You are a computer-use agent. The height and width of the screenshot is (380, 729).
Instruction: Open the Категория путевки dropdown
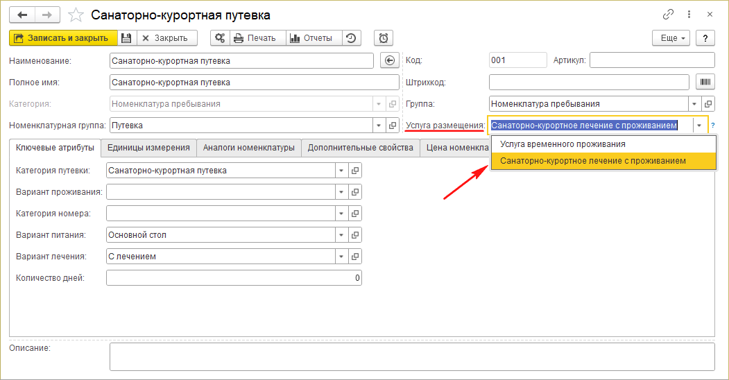click(x=341, y=171)
